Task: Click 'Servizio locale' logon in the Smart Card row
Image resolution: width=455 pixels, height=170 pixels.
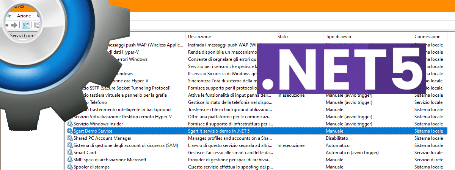Action: 428,153
